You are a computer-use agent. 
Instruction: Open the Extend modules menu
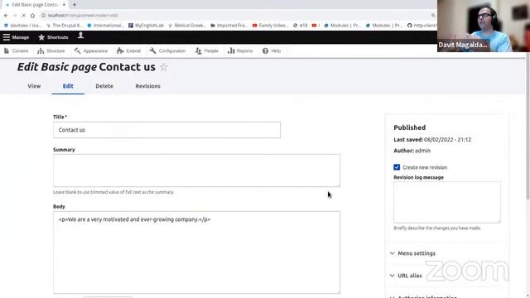128,50
